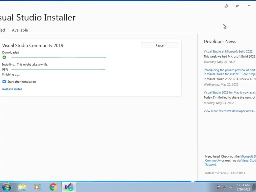Open the Windows Start orb
Screen dimensions: 256x192
coord(7,187)
